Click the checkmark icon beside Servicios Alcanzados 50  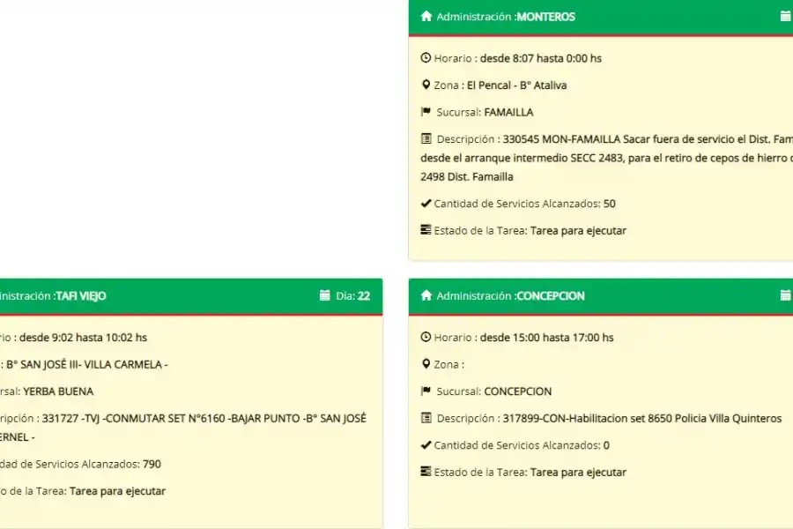click(426, 204)
